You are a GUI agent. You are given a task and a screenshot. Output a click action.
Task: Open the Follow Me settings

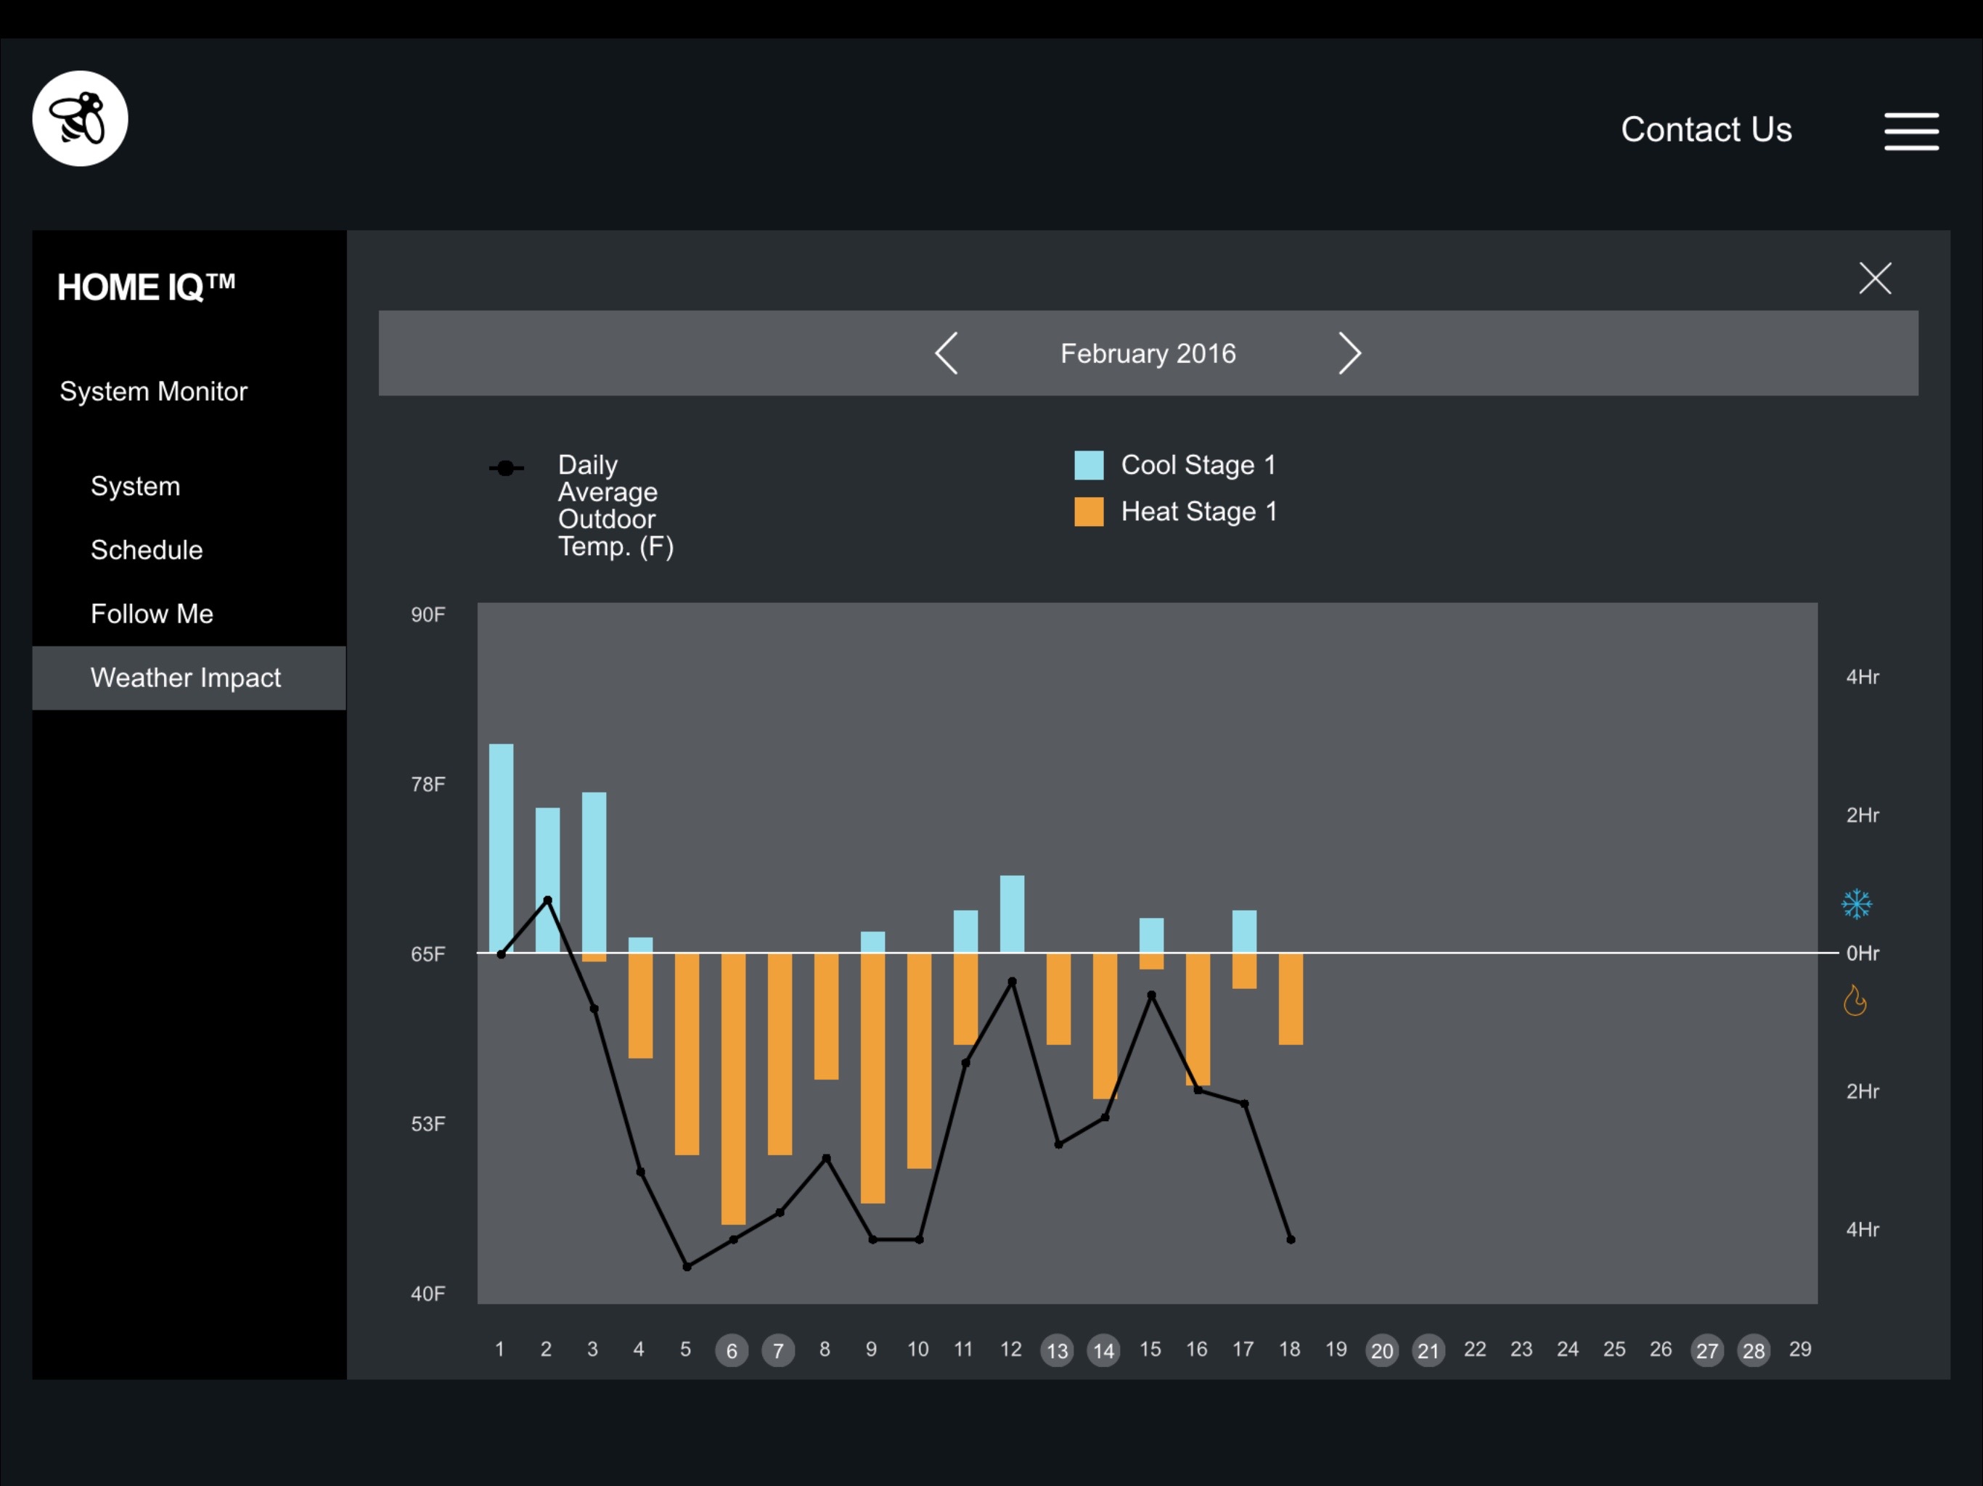click(x=152, y=613)
